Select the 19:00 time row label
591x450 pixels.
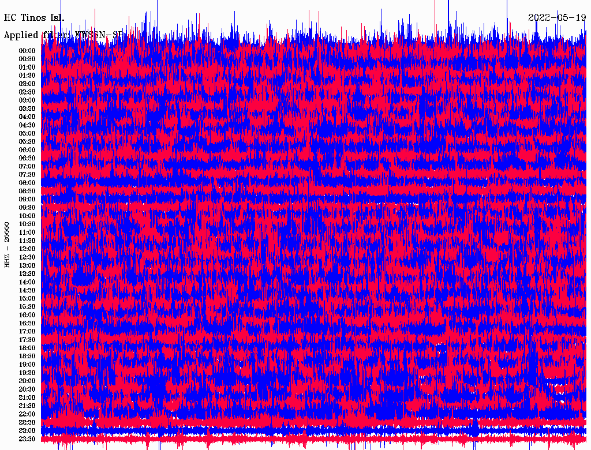pyautogui.click(x=27, y=365)
